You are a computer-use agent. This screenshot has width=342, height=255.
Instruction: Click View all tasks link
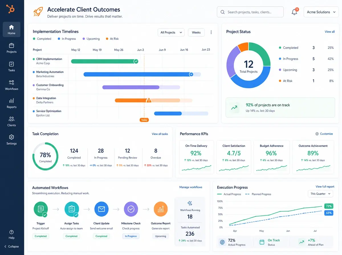[x=160, y=134]
